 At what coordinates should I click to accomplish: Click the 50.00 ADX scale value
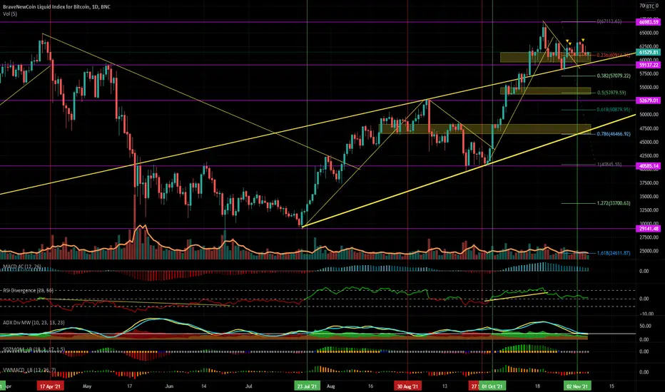click(x=645, y=326)
